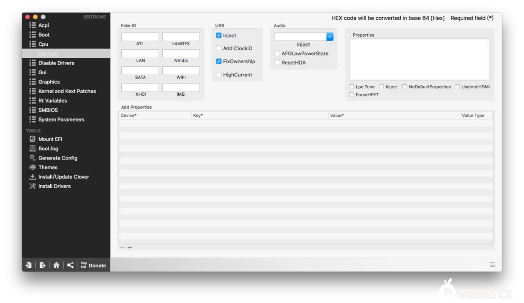
Task: Click the share icon in bottom toolbar
Action: point(70,265)
